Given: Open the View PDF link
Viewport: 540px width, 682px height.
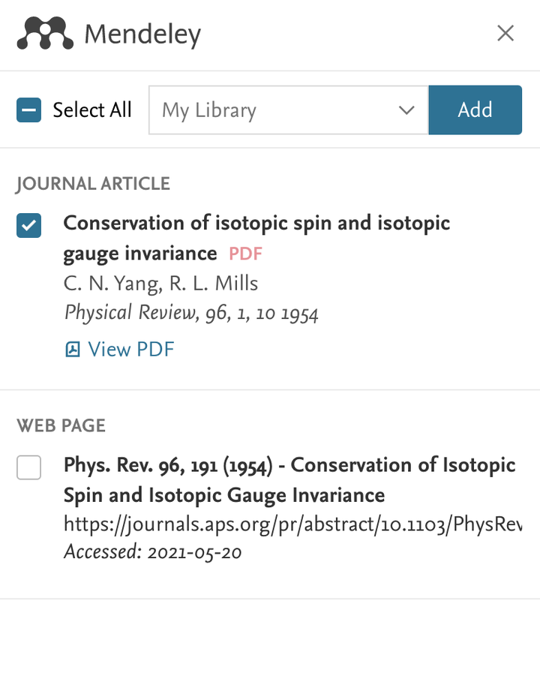Looking at the screenshot, I should click(130, 349).
